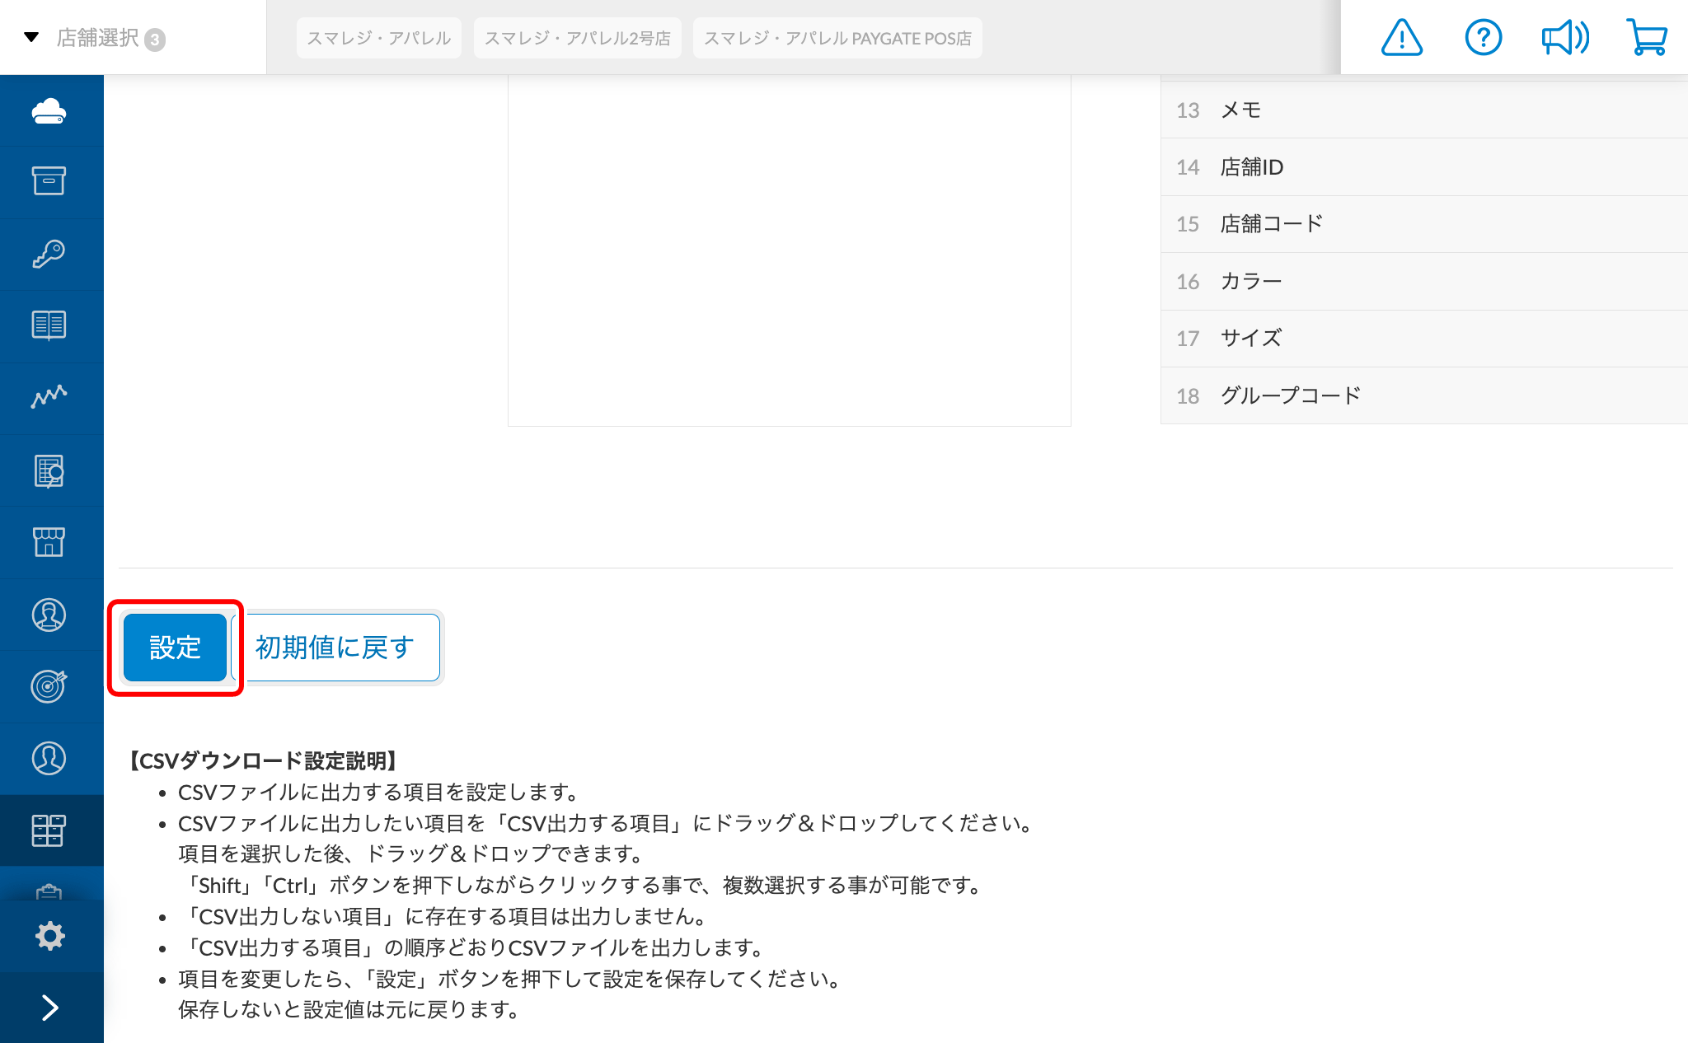Click the 設定 save button
The height and width of the screenshot is (1043, 1688).
pyautogui.click(x=175, y=648)
